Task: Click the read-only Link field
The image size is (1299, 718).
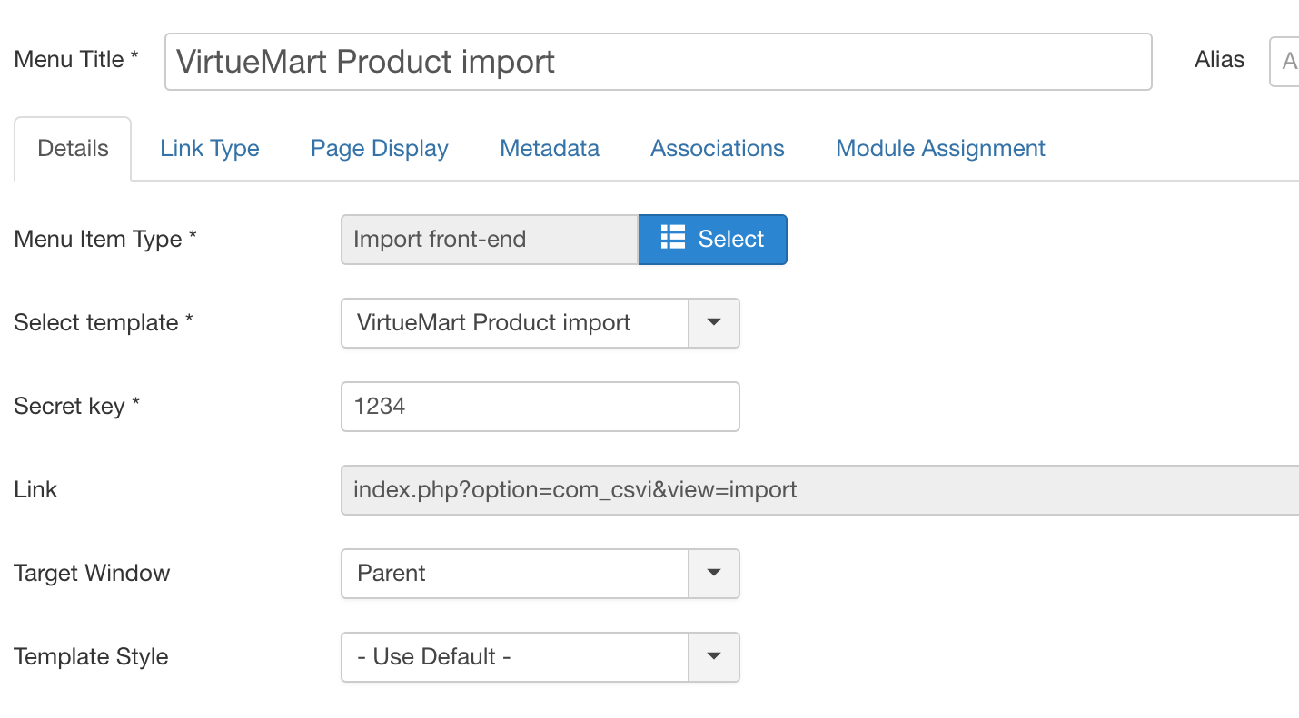Action: 820,490
